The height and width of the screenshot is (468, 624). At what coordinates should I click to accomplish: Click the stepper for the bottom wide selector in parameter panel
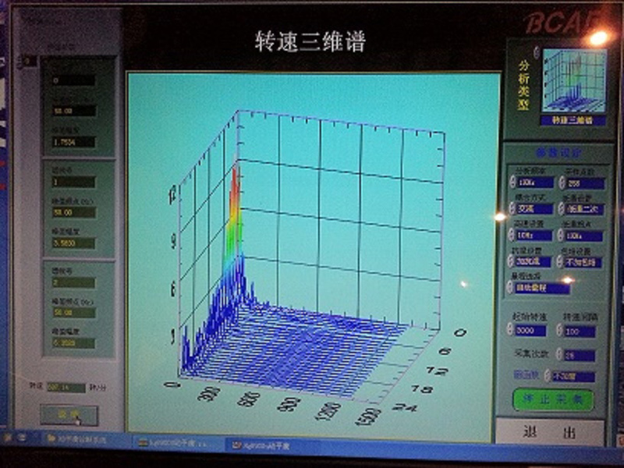[510, 287]
